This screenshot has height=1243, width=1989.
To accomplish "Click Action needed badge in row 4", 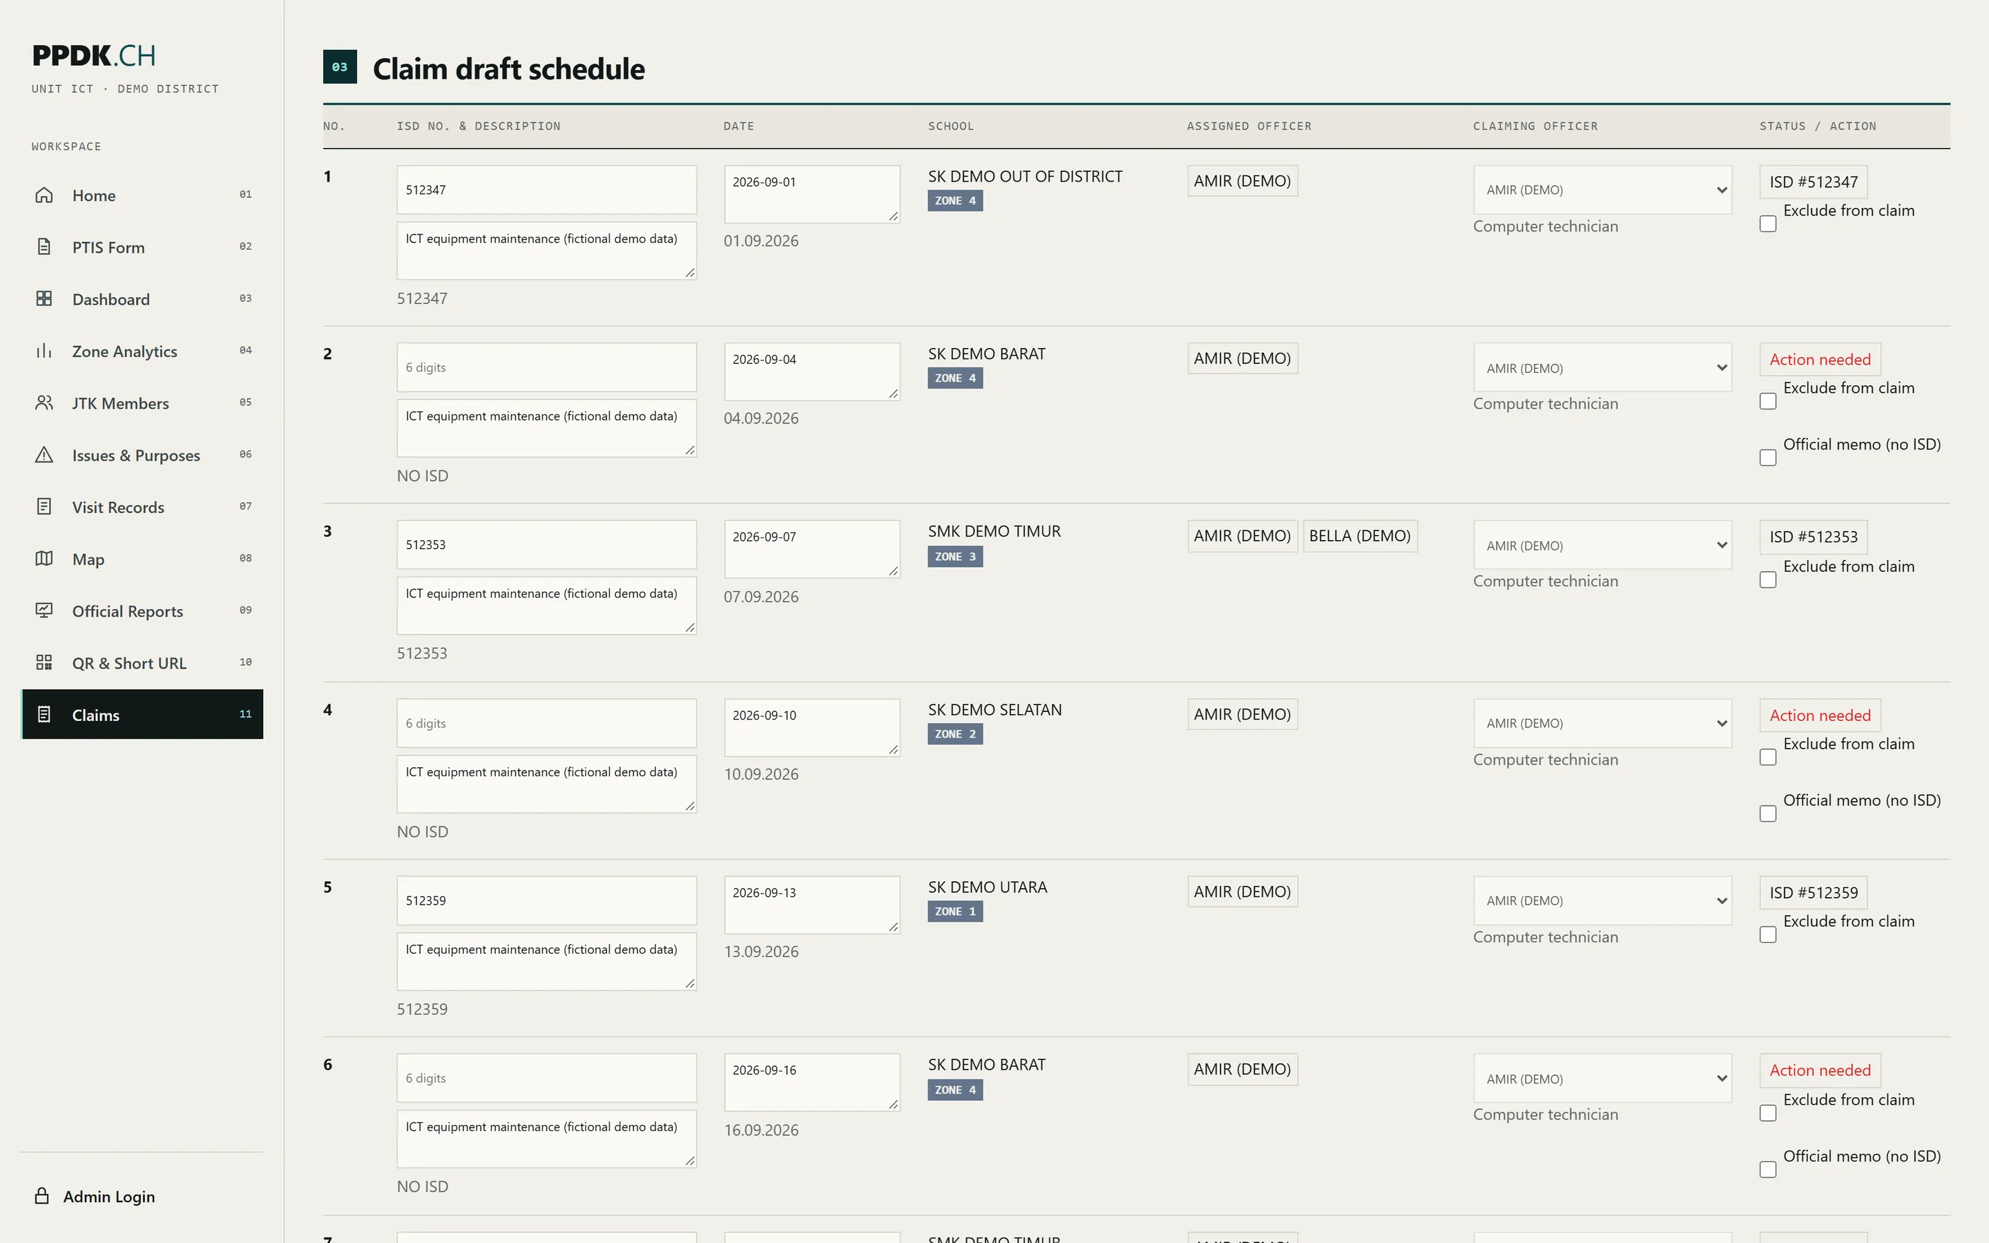I will point(1820,715).
